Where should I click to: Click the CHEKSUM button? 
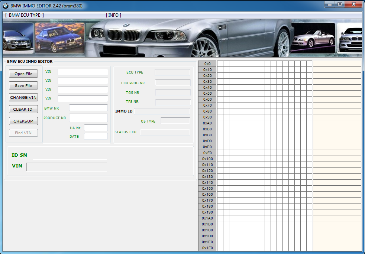(23, 121)
